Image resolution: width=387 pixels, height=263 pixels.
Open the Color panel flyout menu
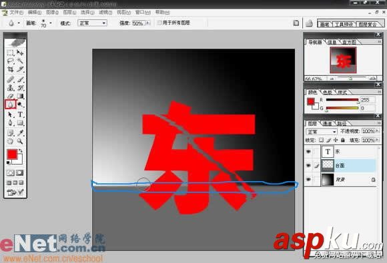tap(380, 92)
